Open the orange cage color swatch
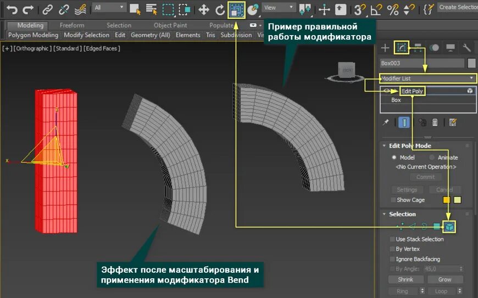This screenshot has height=298, width=478. (446, 200)
